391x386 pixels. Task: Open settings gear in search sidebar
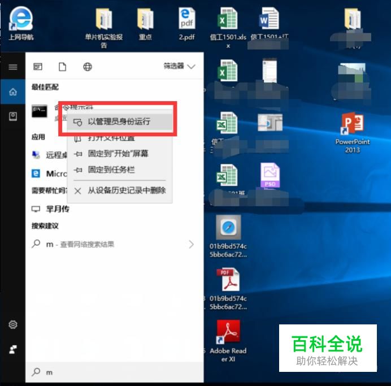click(x=13, y=324)
